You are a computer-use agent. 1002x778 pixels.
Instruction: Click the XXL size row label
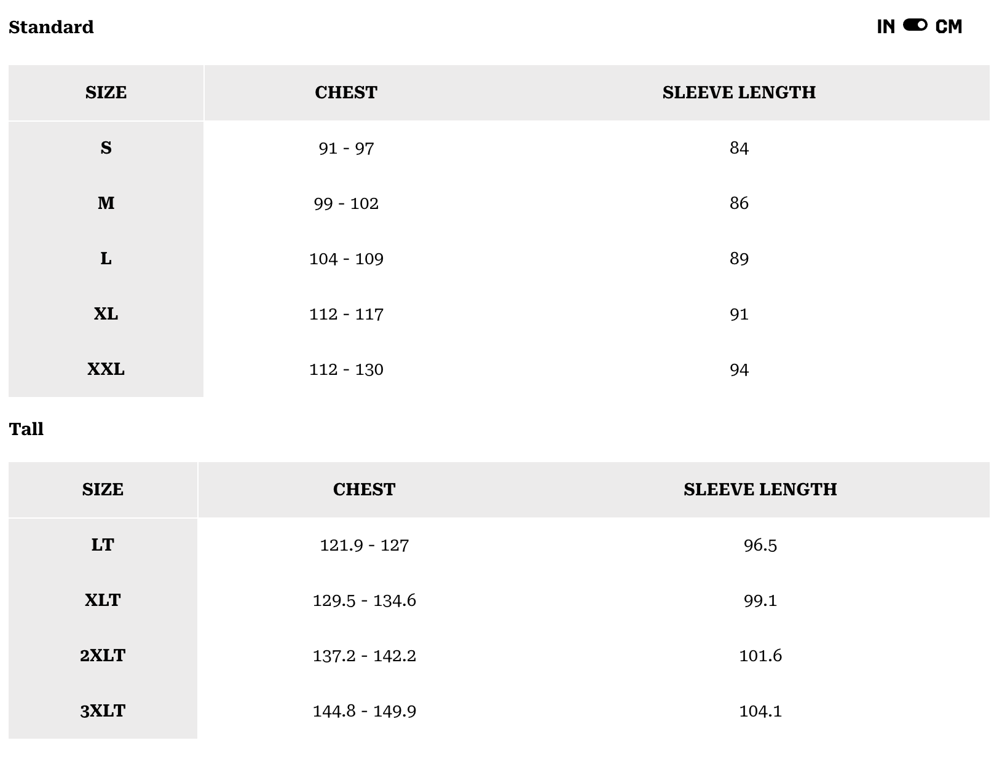(106, 369)
